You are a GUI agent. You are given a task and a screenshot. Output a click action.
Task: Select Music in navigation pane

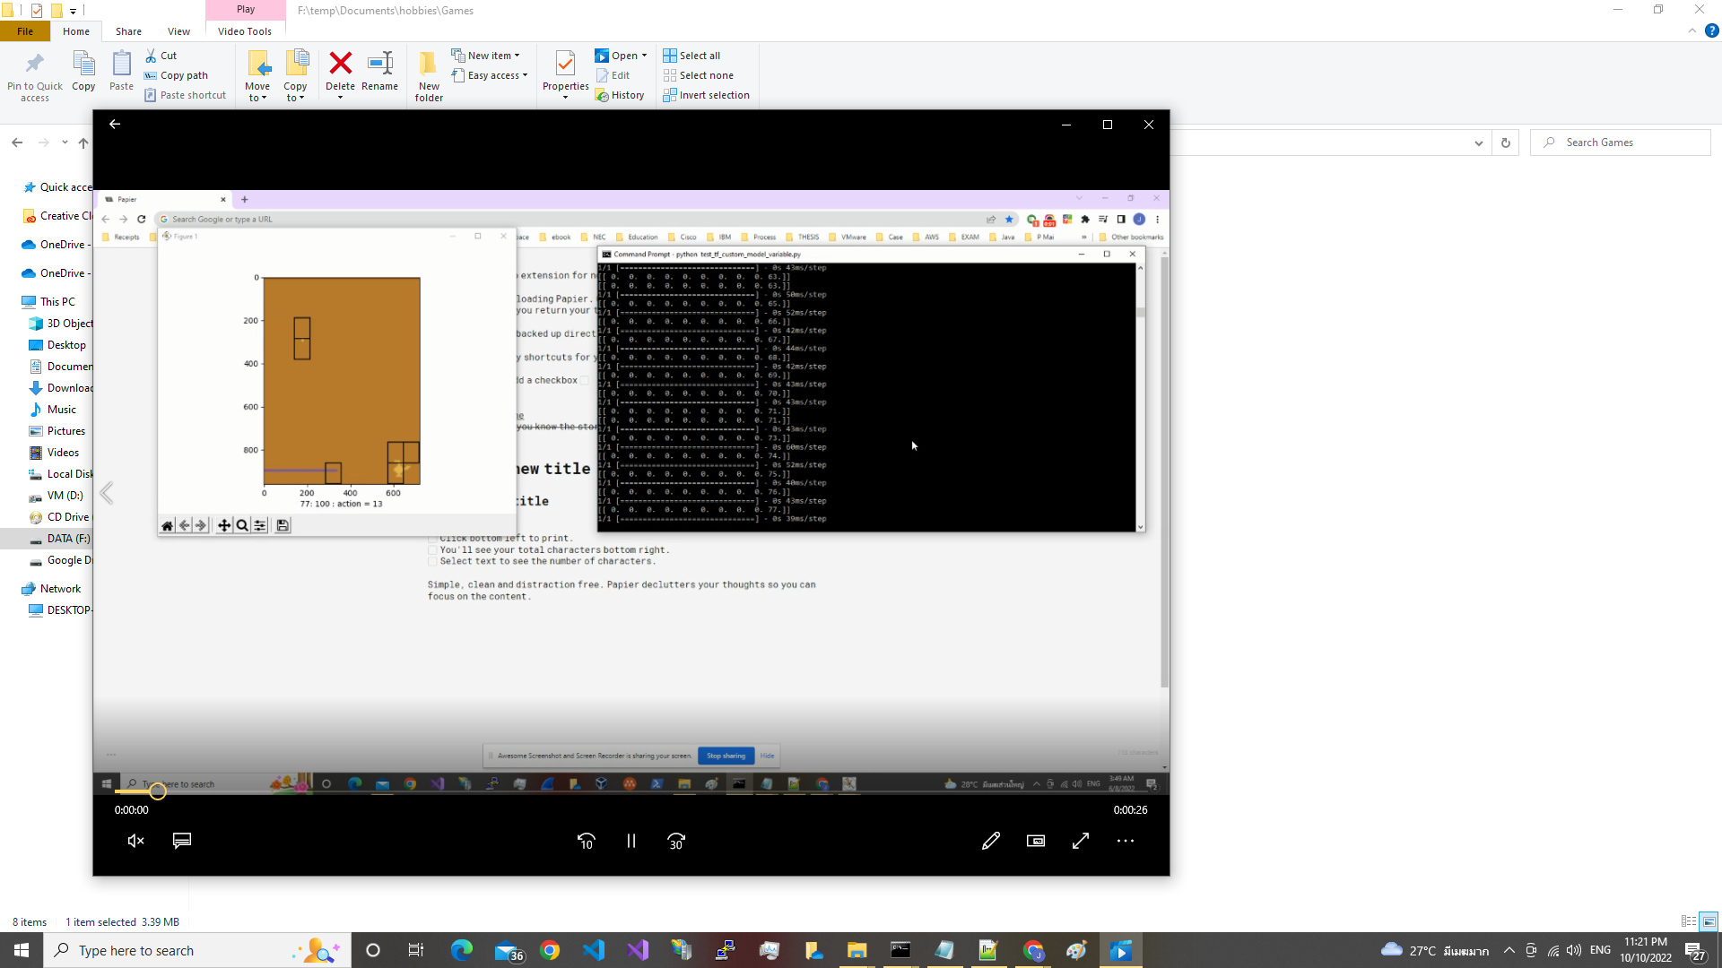(61, 410)
